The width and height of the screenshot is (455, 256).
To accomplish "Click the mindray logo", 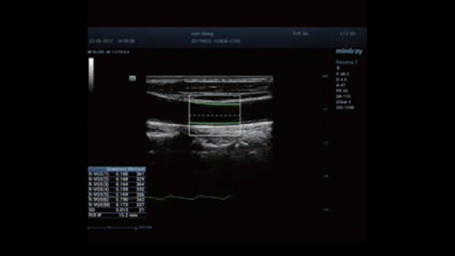I will point(349,52).
